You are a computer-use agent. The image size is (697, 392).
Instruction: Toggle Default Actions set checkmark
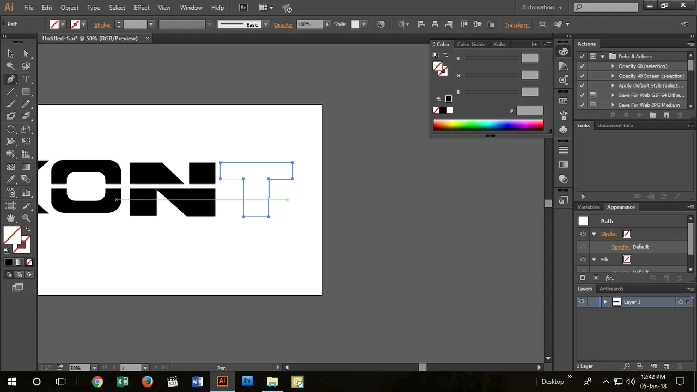582,57
